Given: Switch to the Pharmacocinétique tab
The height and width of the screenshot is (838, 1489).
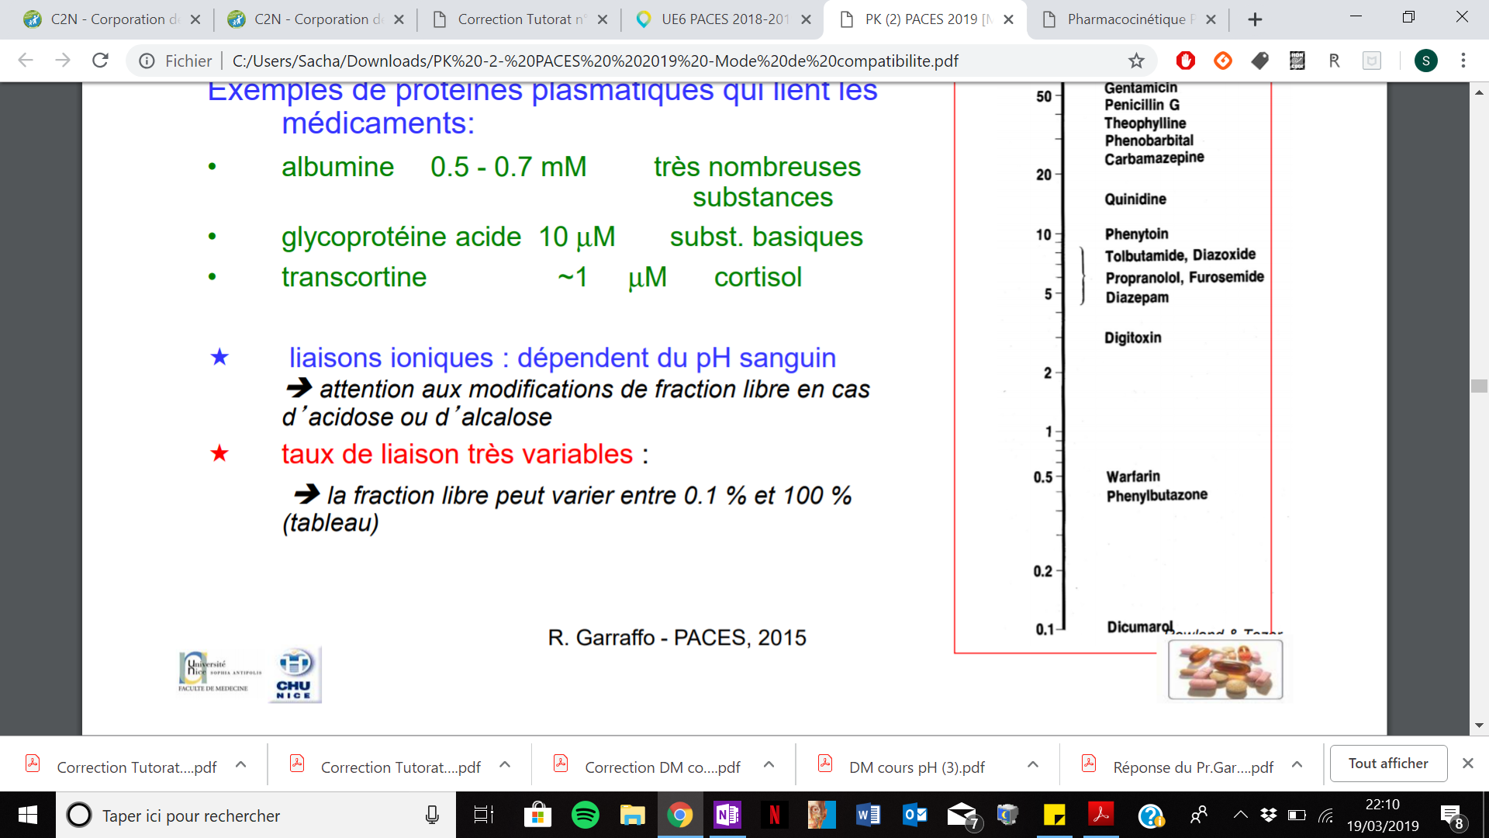Looking at the screenshot, I should point(1125,19).
